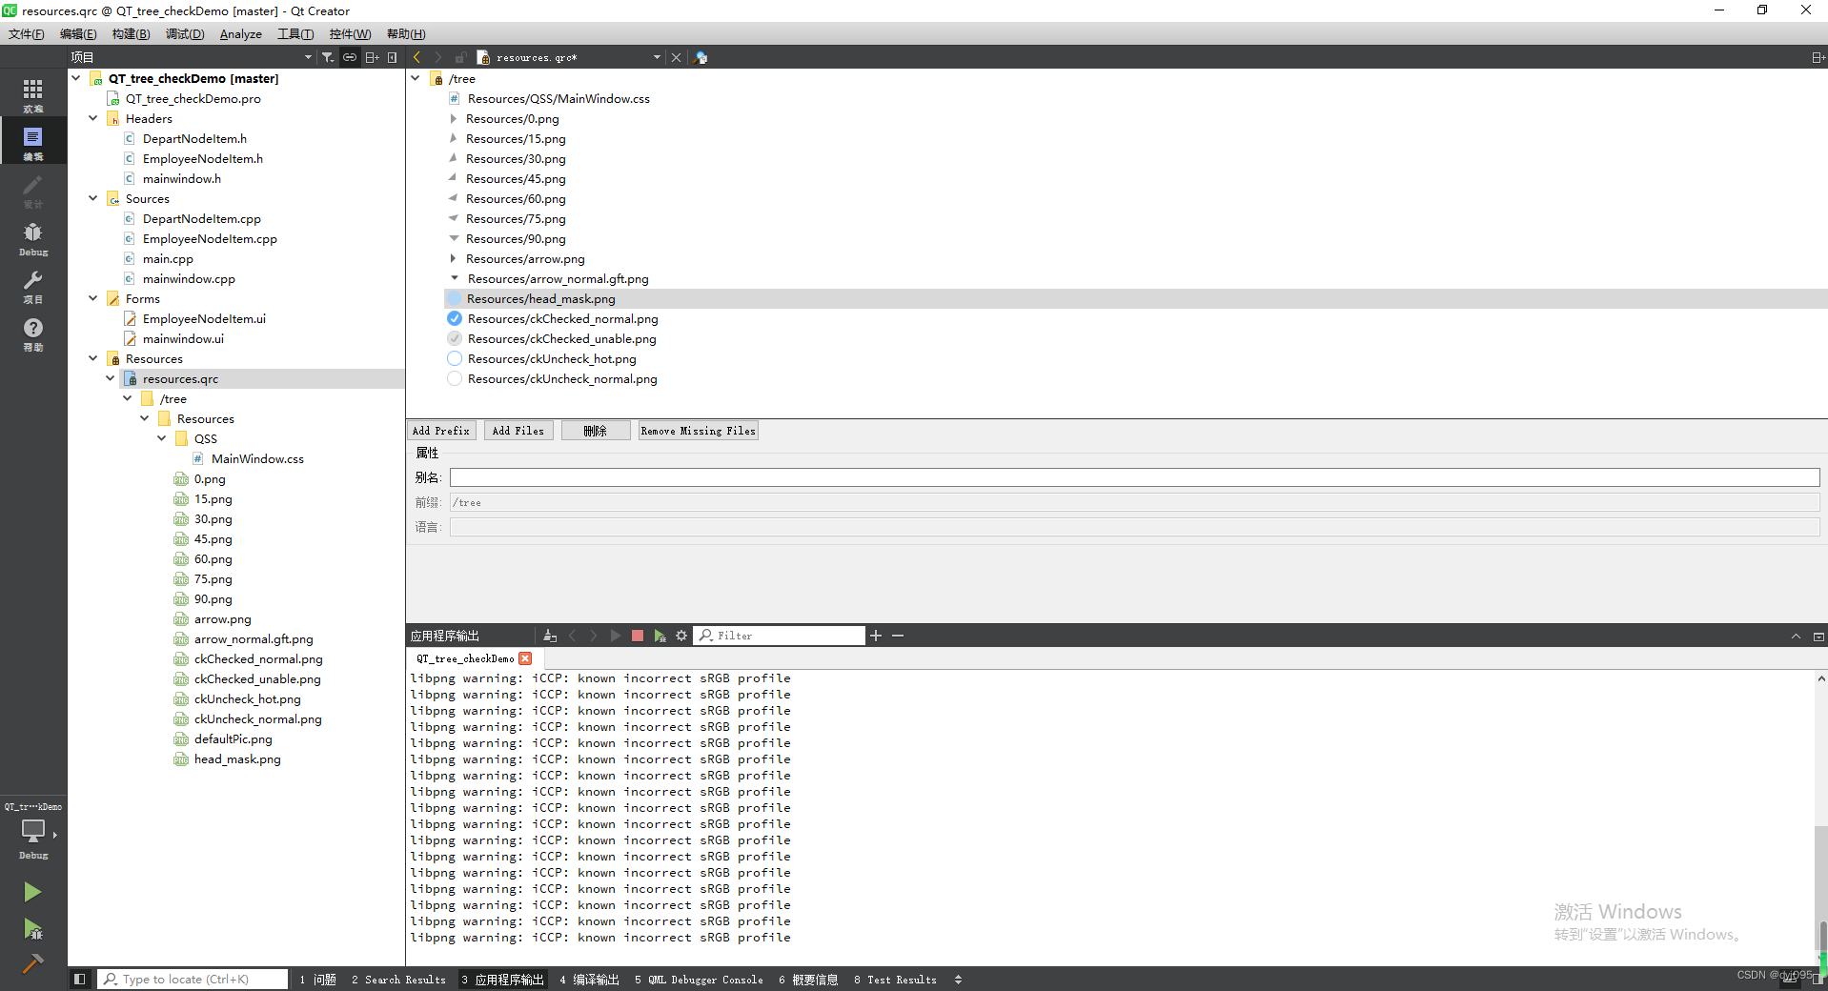Screen dimensions: 1828x991
Task: Toggle the left sidebar visibility
Action: 80,979
